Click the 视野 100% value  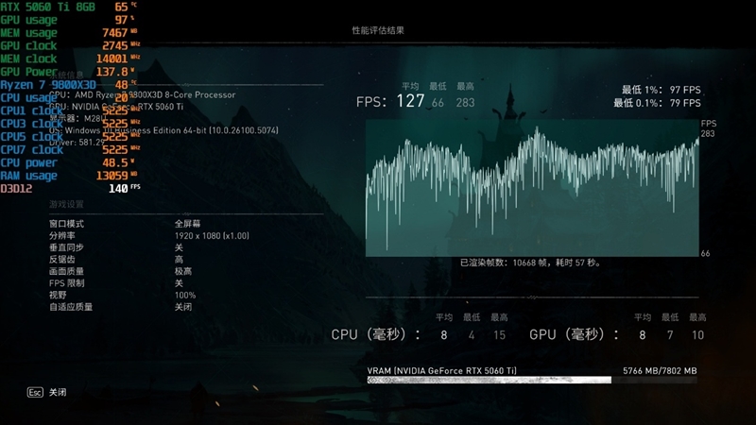[x=185, y=296]
